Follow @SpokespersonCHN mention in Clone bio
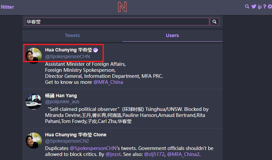Image resolution: width=272 pixels, height=160 pixels. pos(93,148)
